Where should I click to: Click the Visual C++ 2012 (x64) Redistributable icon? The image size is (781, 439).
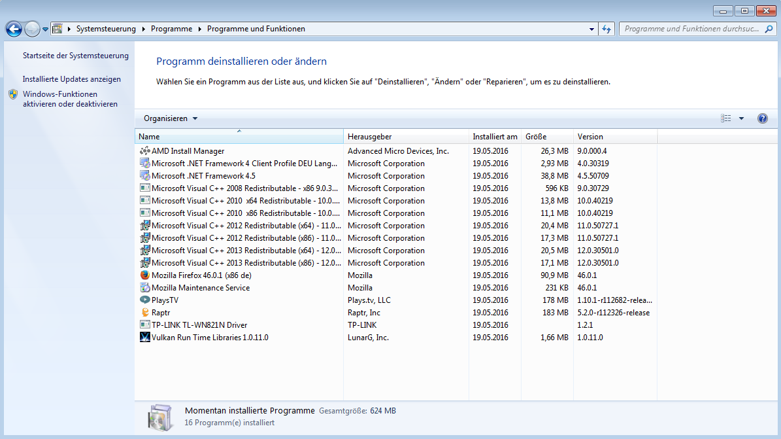pos(145,226)
